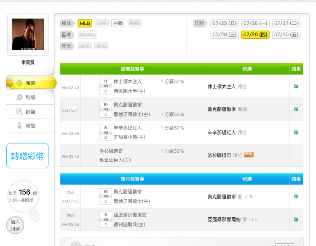Click game number 255
The width and height of the screenshot is (316, 246).
(70, 192)
